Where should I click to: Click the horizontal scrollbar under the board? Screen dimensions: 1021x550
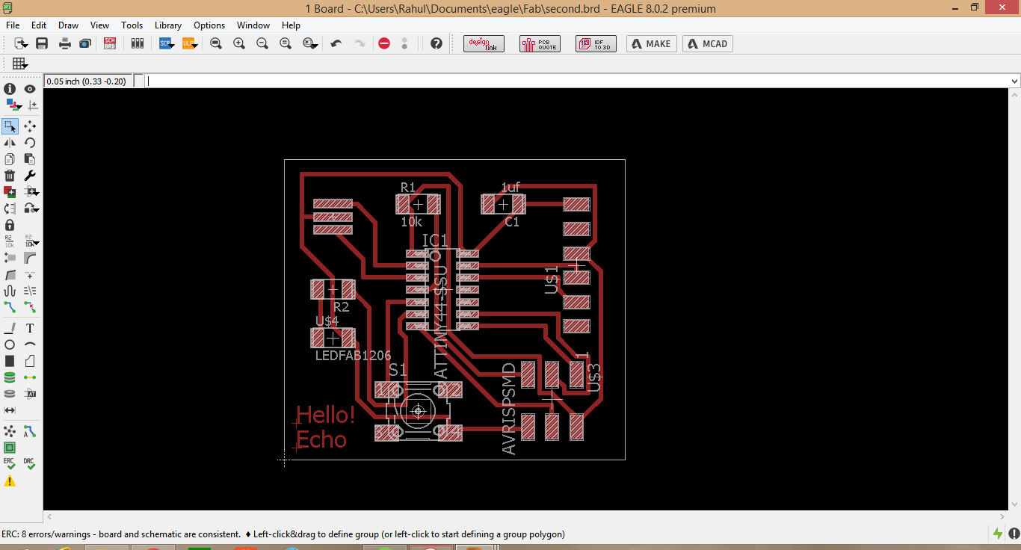(525, 516)
